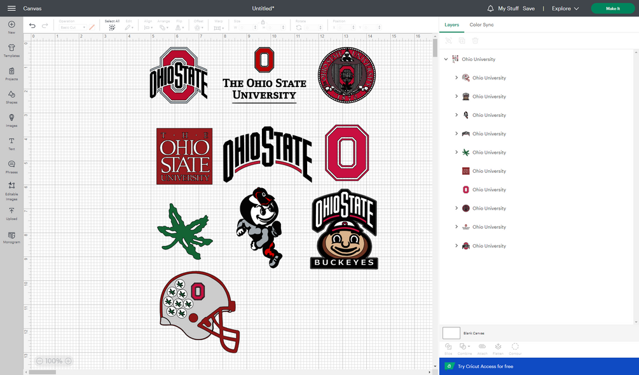Click the Attach tool

(x=482, y=348)
